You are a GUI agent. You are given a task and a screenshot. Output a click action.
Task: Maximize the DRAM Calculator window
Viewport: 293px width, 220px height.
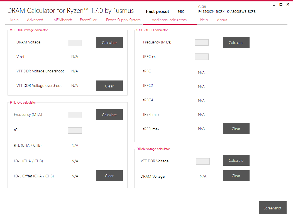point(281,4)
